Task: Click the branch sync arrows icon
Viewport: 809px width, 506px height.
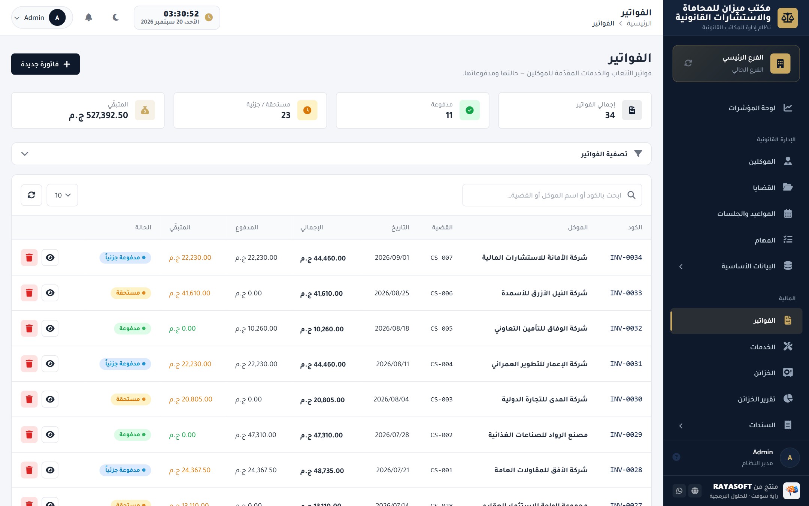Action: coord(688,63)
